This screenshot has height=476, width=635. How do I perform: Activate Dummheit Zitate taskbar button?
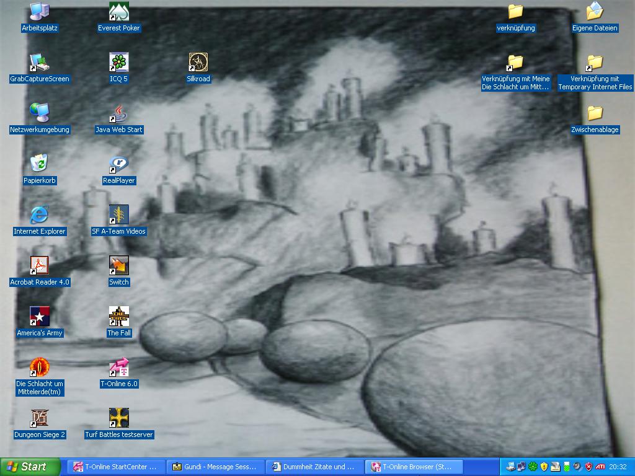pyautogui.click(x=314, y=467)
